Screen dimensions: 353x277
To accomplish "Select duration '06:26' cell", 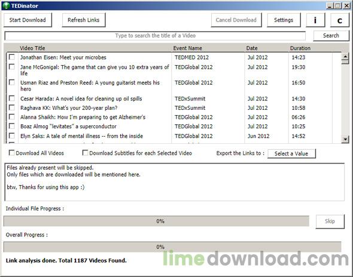I will pos(299,117).
